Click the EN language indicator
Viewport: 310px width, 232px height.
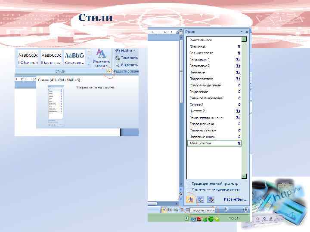186,218
